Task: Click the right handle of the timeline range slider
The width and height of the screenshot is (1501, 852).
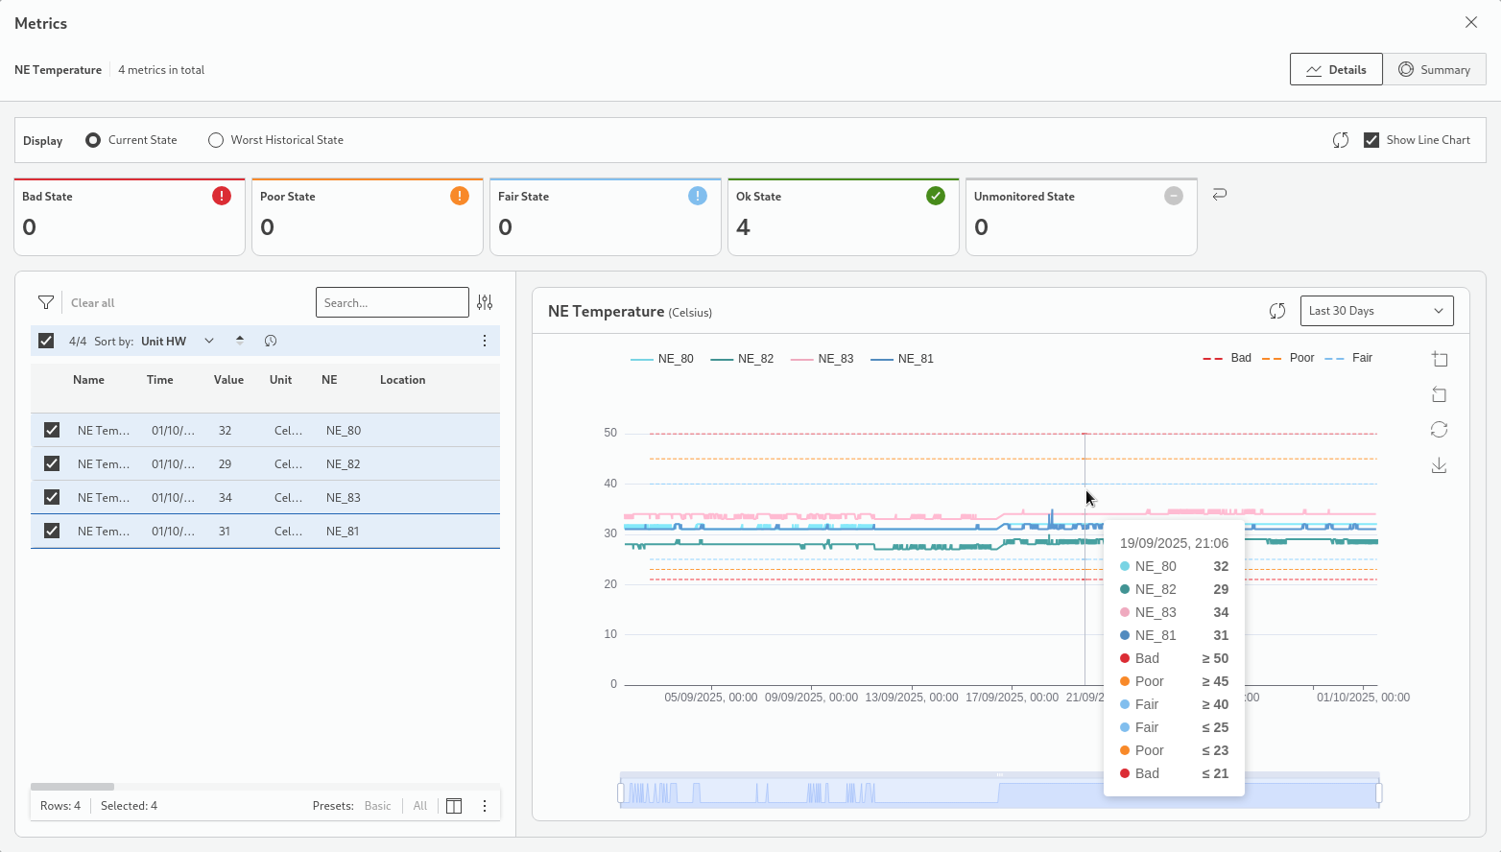Action: click(x=1379, y=793)
